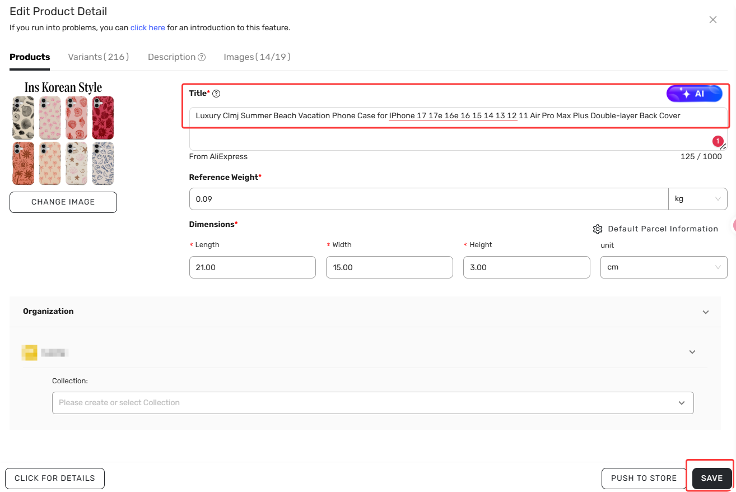Click the title textarea resize handle

723,147
